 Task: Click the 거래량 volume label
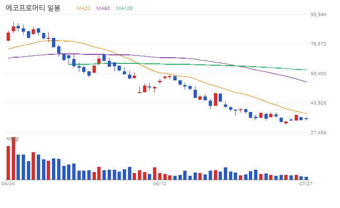12,139
